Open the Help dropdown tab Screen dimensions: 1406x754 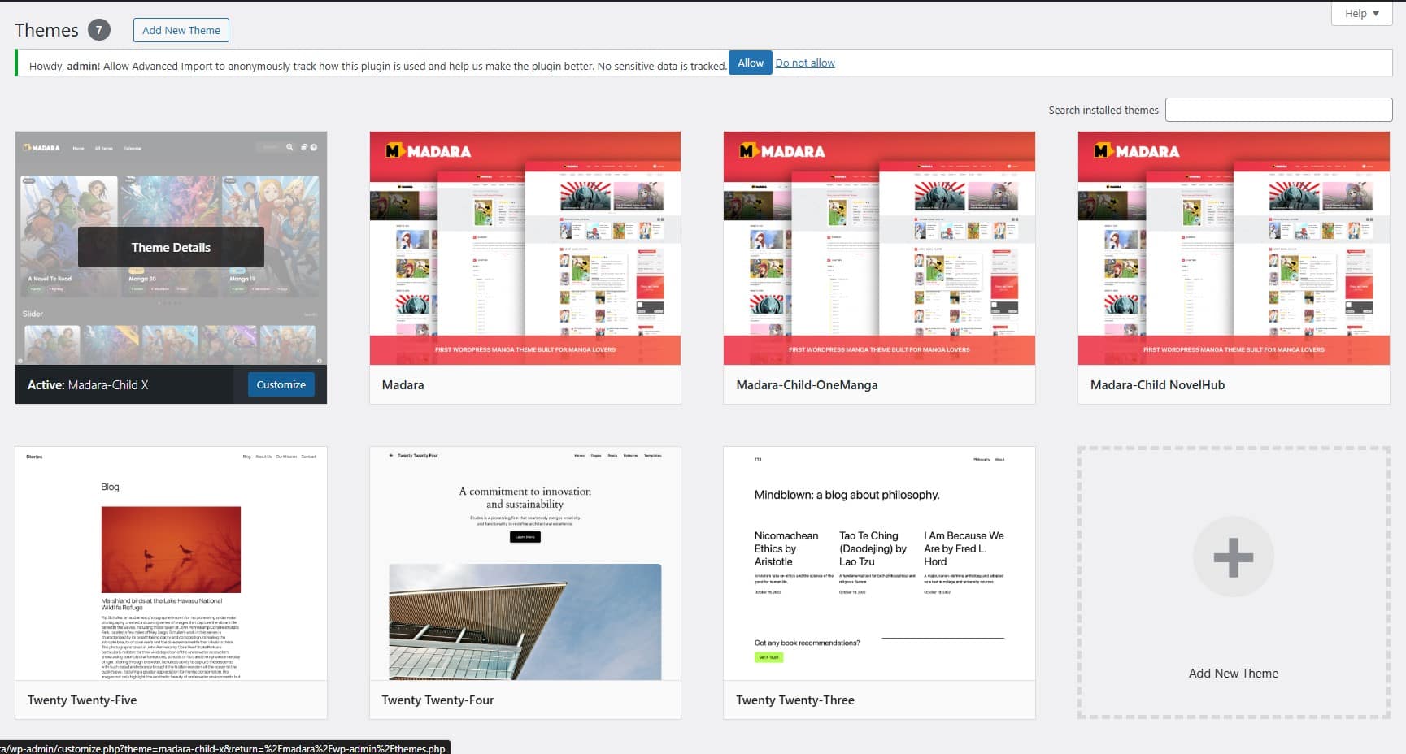pyautogui.click(x=1361, y=13)
